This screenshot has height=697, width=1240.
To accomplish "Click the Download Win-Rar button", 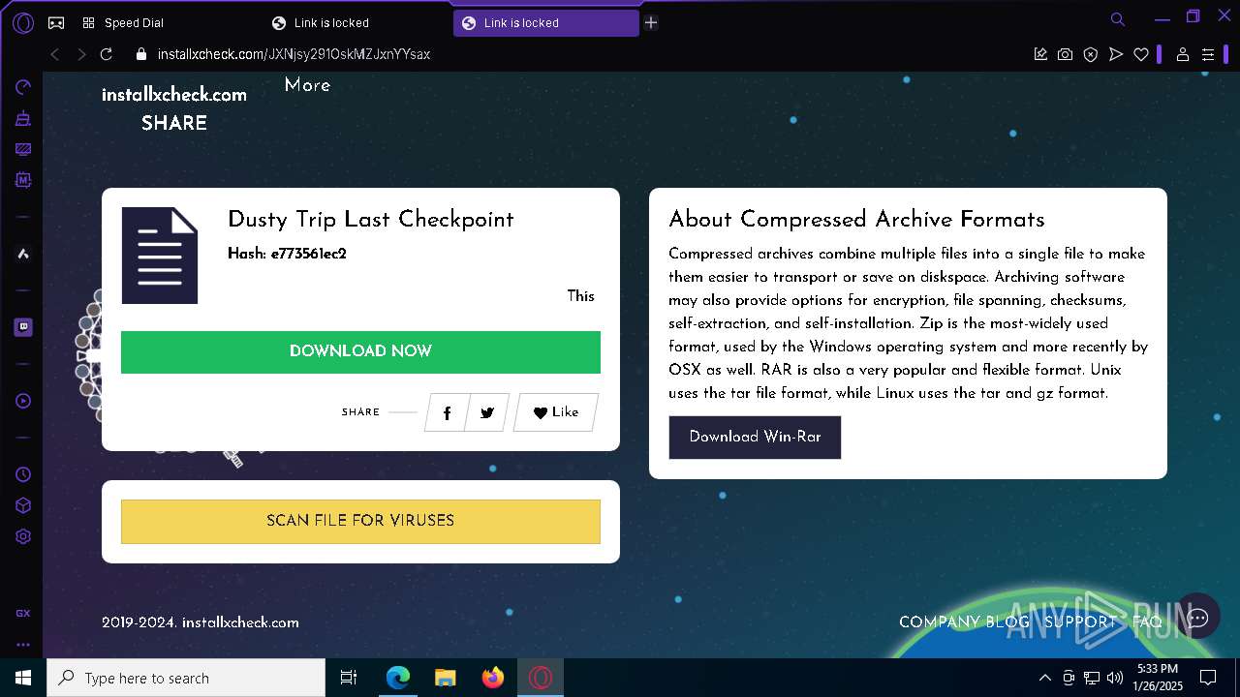I will point(755,437).
